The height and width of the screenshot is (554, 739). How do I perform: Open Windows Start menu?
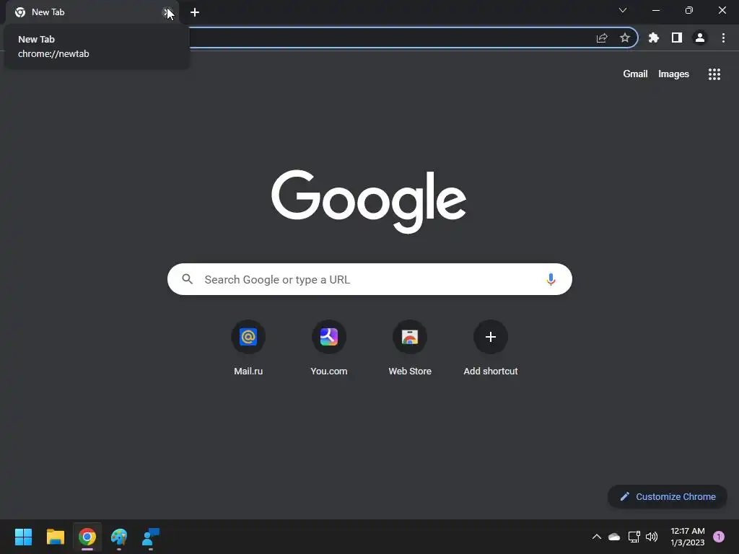point(23,537)
